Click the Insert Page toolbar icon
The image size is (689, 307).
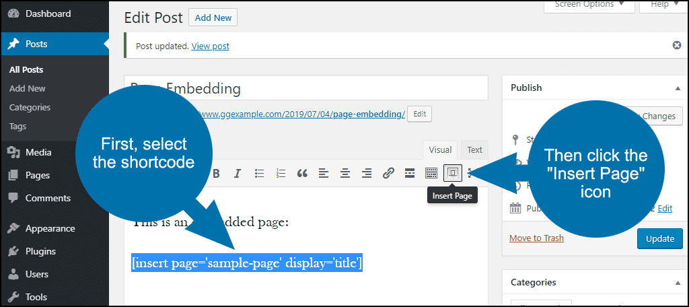(x=453, y=173)
